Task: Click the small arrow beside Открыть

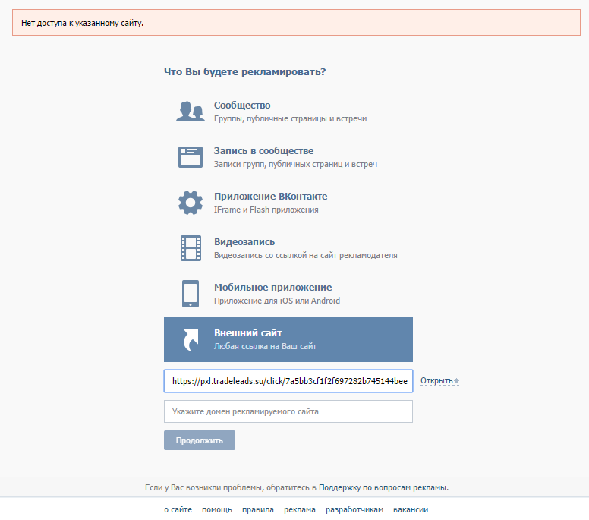Action: tap(457, 381)
